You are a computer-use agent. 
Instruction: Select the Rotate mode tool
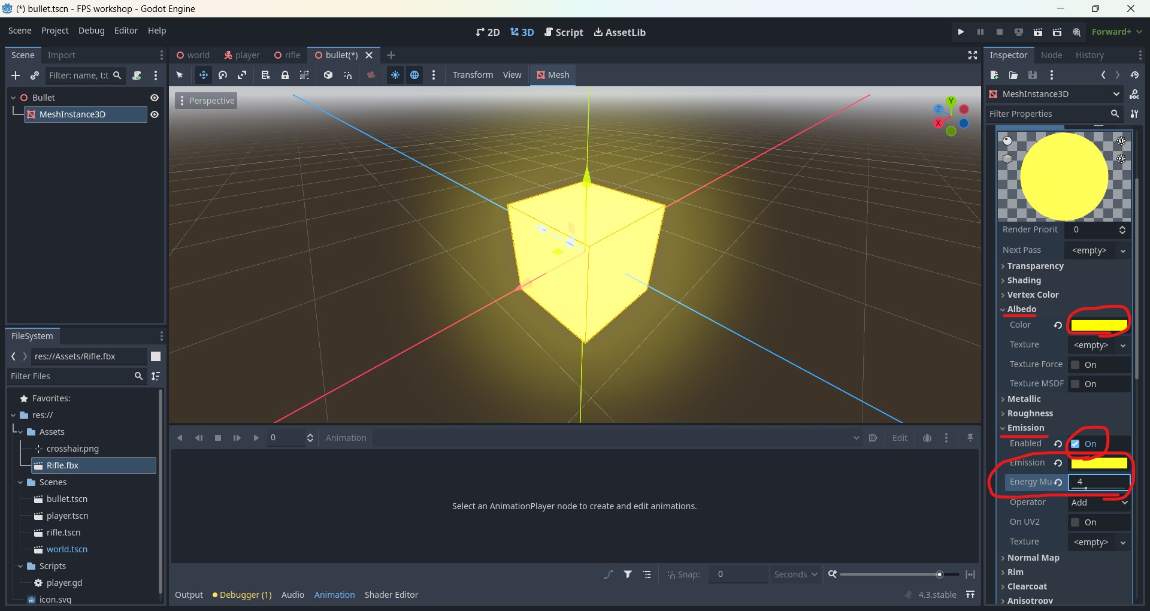(x=223, y=75)
